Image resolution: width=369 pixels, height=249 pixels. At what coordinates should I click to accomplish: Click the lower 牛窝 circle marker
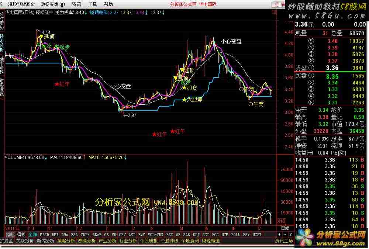(x=251, y=104)
